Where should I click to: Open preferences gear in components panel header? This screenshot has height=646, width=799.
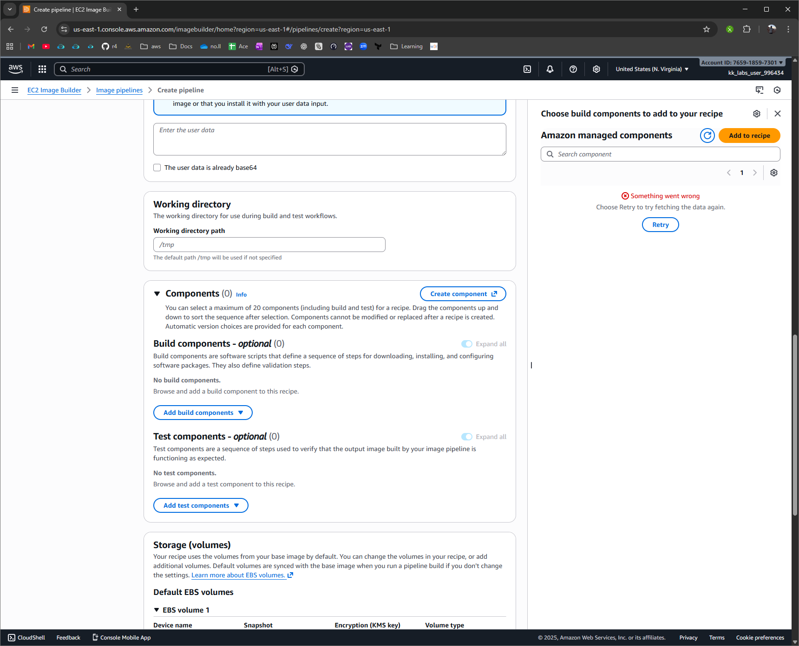coord(757,114)
